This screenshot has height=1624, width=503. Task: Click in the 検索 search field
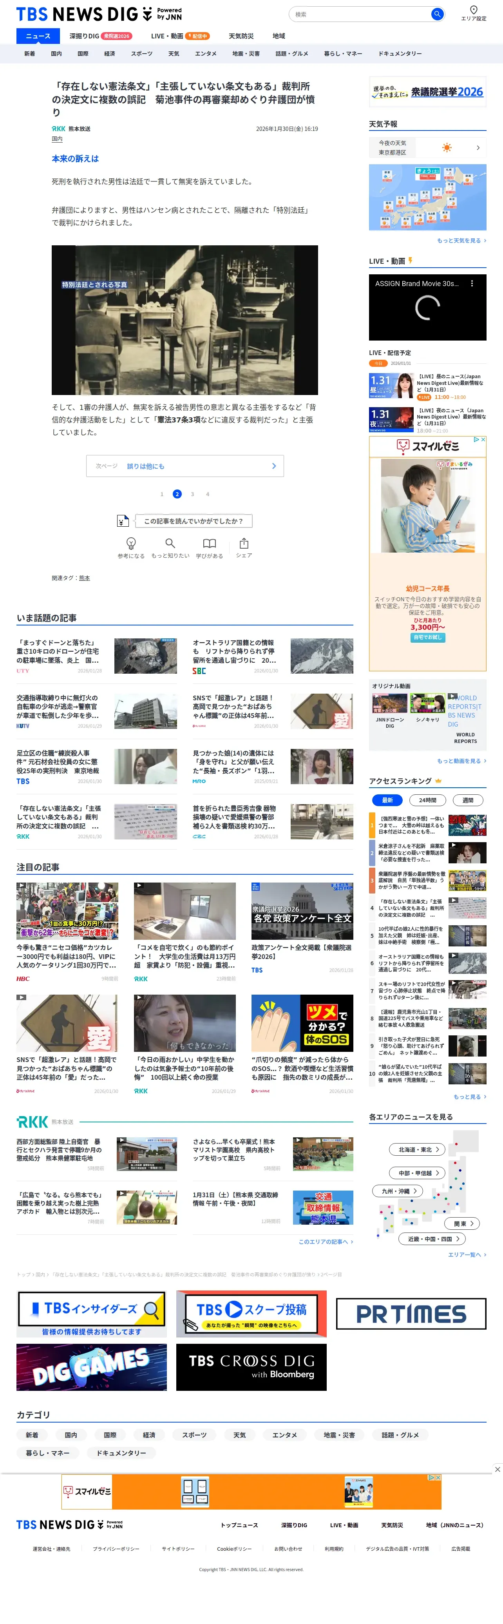pyautogui.click(x=360, y=14)
